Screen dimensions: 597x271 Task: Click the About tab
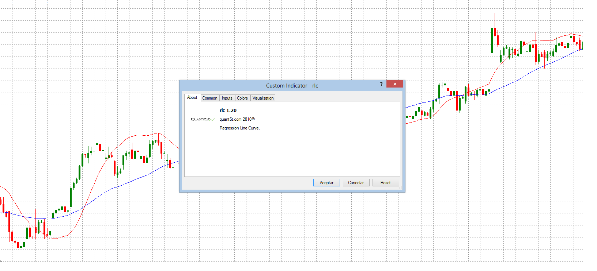[x=192, y=97]
